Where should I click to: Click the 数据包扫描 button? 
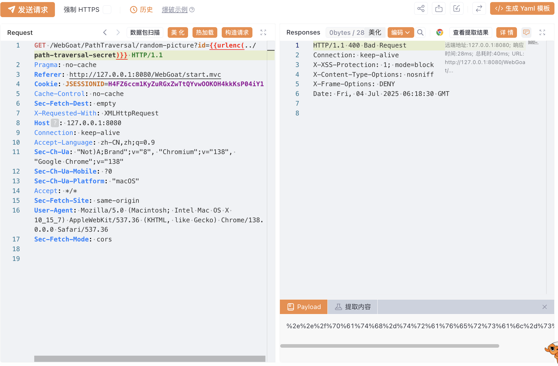[x=145, y=32]
